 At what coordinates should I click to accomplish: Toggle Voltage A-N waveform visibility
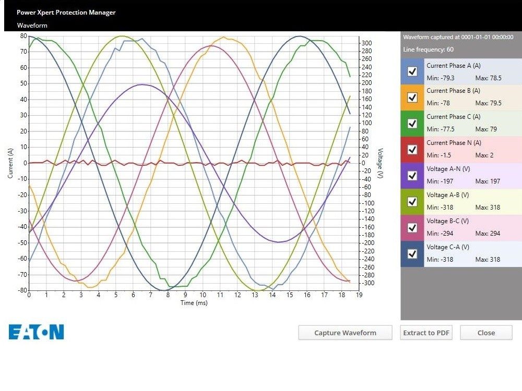coord(412,176)
